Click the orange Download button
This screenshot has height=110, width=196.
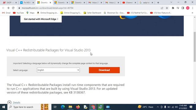click(104, 70)
